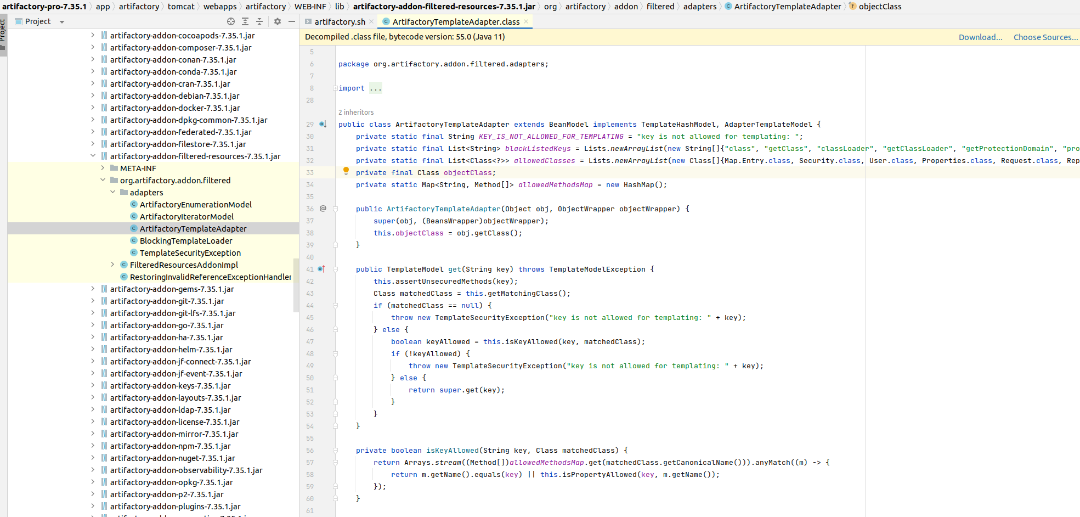Open the Project view dropdown
The image size is (1080, 517).
(x=62, y=22)
